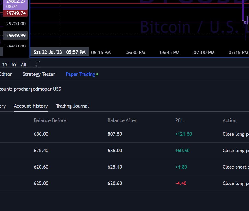Click the Action column header
This screenshot has height=211, width=249.
[229, 120]
